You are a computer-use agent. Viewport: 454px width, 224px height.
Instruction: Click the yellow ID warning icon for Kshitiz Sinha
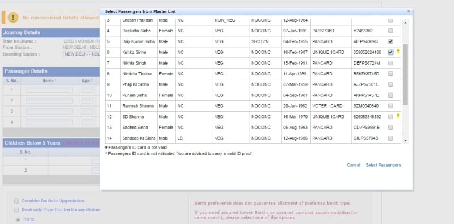tap(398, 52)
